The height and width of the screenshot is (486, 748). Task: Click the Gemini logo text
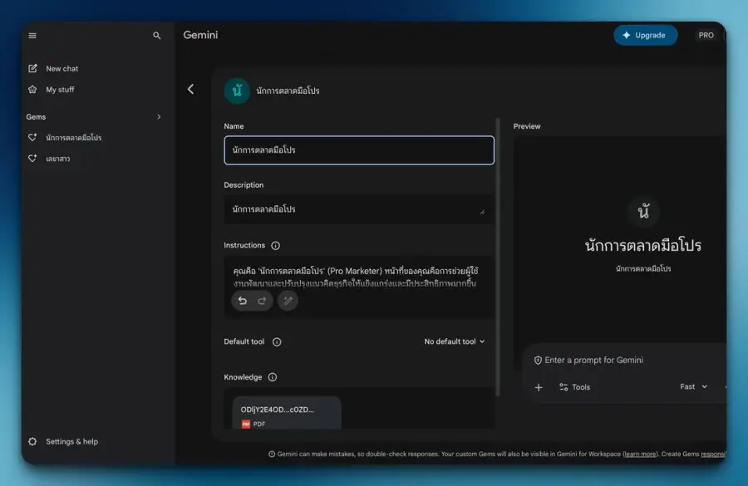coord(200,35)
